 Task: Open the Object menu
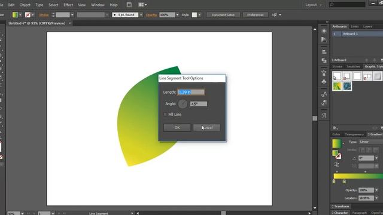tap(25, 5)
